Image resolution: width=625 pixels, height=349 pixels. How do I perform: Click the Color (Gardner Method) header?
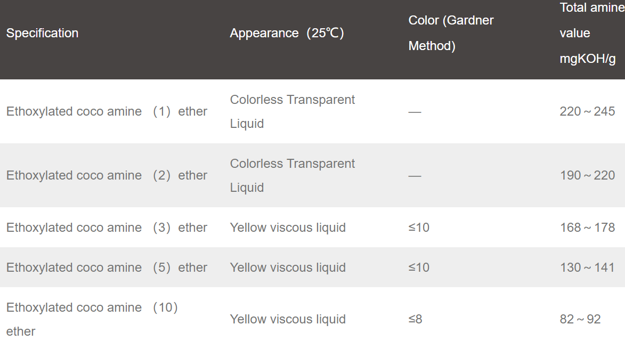click(451, 33)
